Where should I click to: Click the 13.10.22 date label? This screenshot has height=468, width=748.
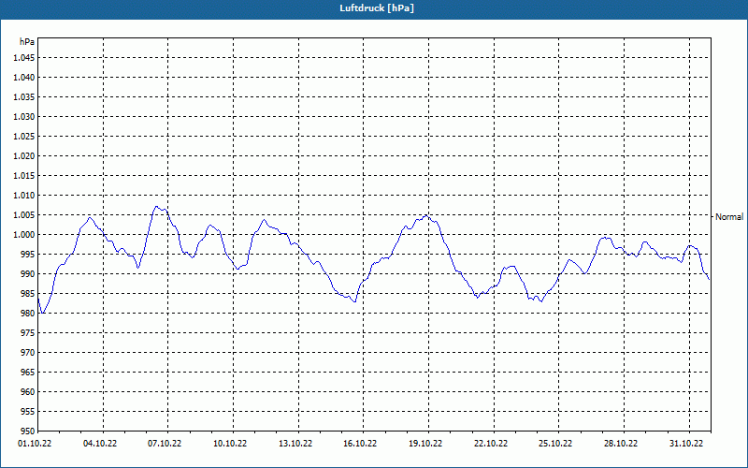(295, 444)
